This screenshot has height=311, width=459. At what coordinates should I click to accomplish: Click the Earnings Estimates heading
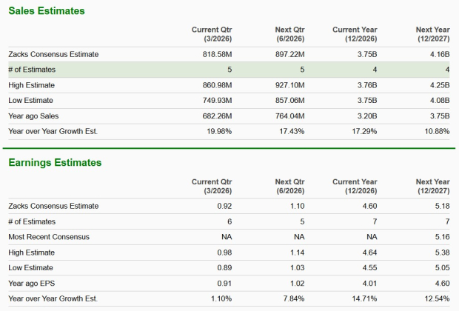[x=55, y=162]
